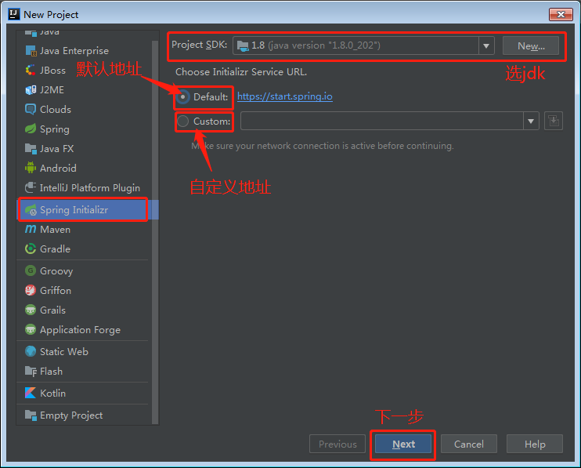Viewport: 581px width, 468px height.
Task: Click the Kotlin K icon
Action: 31,393
